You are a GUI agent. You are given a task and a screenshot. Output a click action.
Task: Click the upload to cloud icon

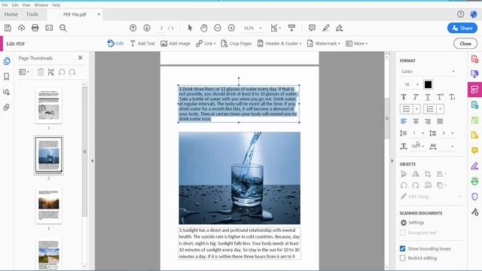click(21, 28)
